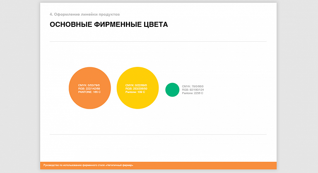Click 'Pantone: 109 C' label
The image size is (318, 173).
pos(135,92)
